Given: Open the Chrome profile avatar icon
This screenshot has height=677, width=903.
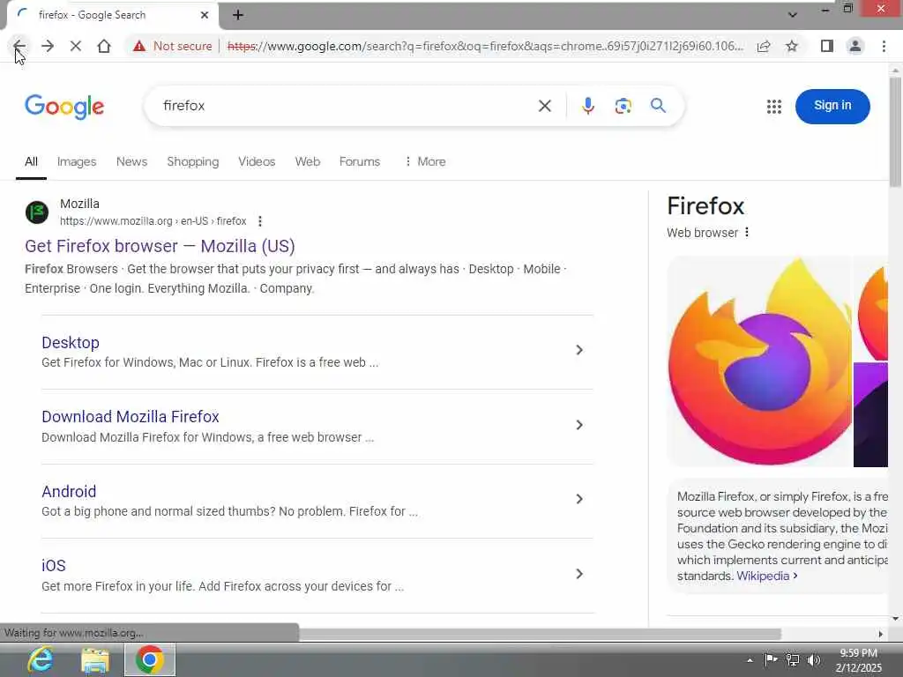Looking at the screenshot, I should [x=855, y=46].
